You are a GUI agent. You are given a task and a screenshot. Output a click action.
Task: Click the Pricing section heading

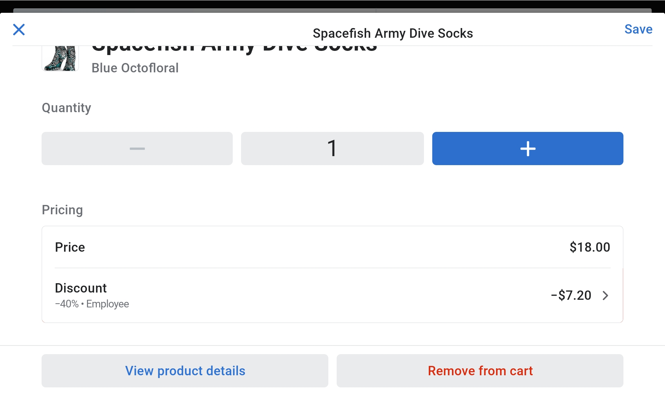click(62, 209)
